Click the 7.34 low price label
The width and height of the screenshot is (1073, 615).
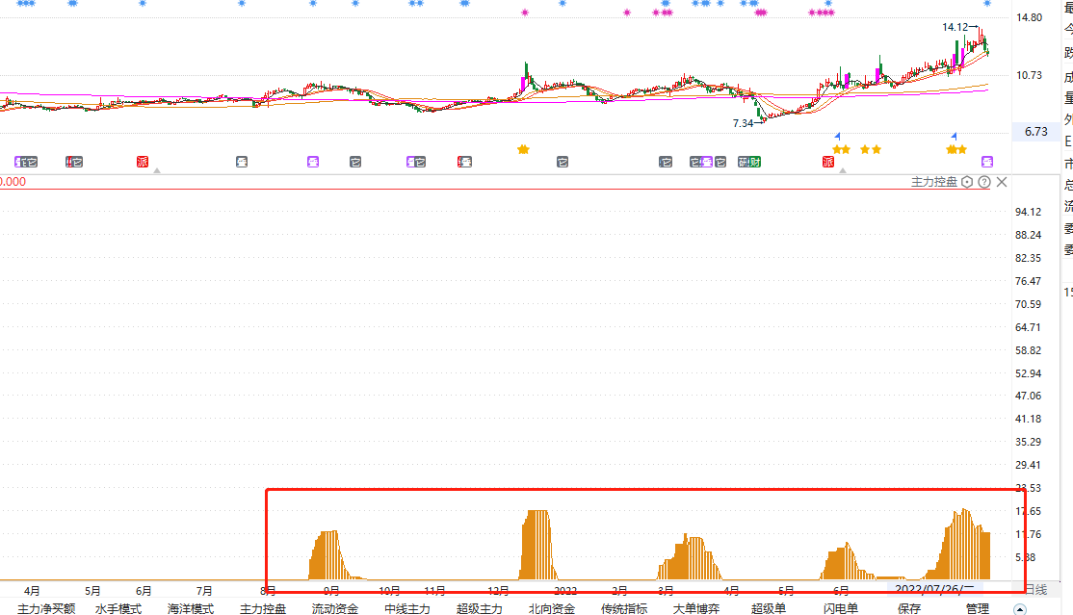tap(744, 123)
